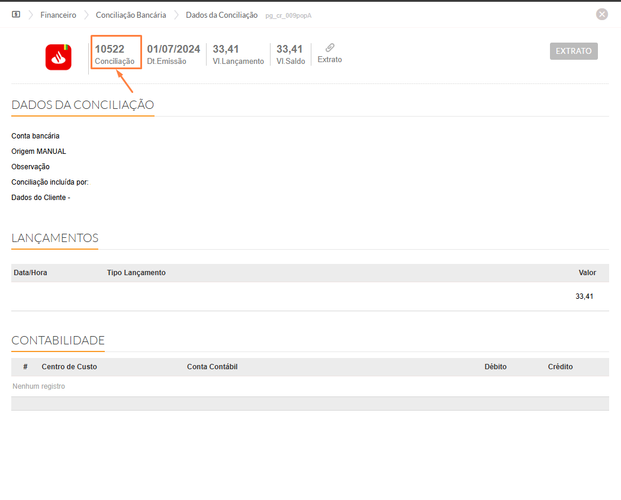Image resolution: width=621 pixels, height=500 pixels.
Task: Close the Dados da Conciliação popup
Action: 602,15
